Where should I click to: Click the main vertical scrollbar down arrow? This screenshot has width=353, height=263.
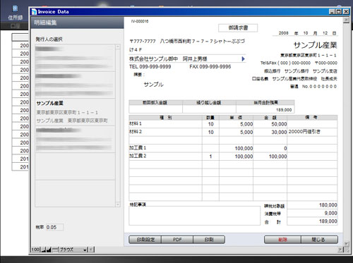pyautogui.click(x=346, y=244)
